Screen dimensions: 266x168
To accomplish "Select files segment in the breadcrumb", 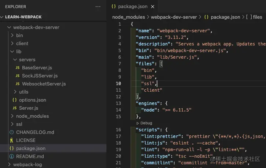I will pos(258,17).
